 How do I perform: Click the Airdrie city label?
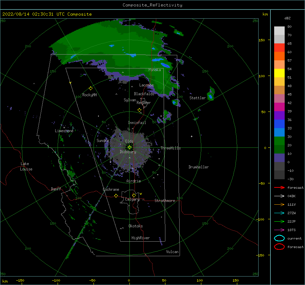134,181
